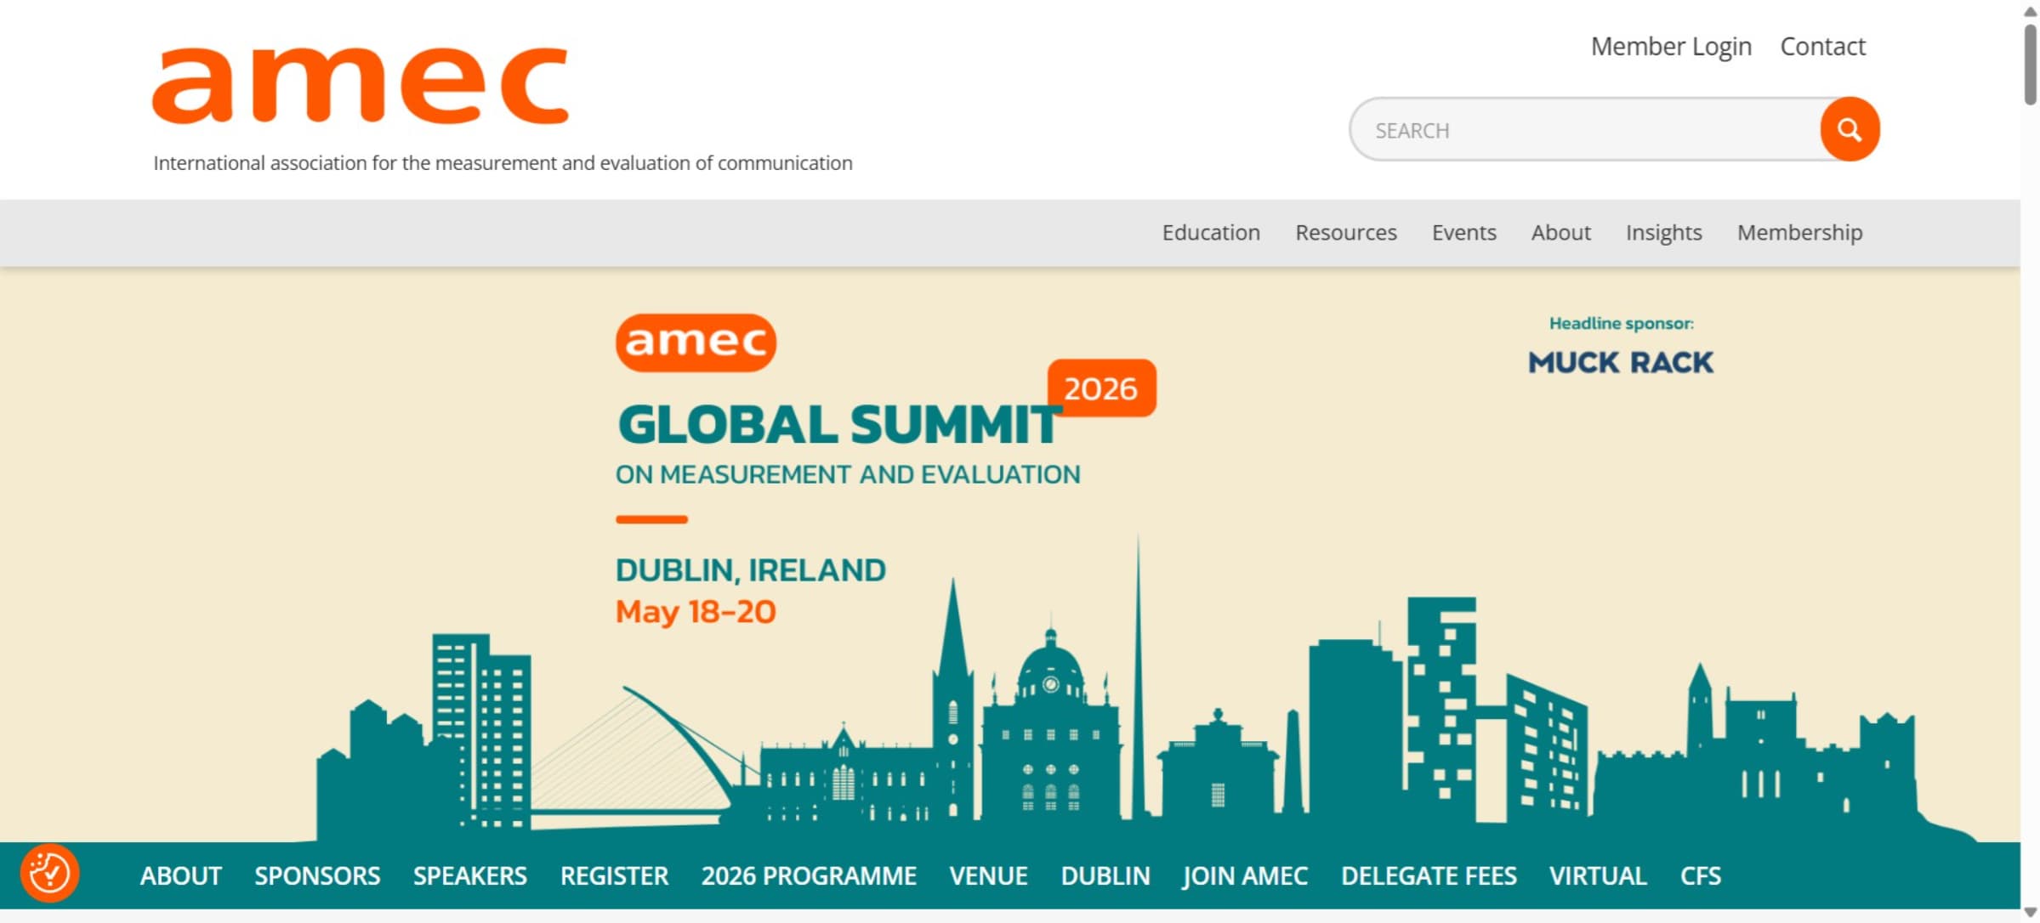The image size is (2040, 923).
Task: Open the About menu in main navigation
Action: pos(1561,233)
